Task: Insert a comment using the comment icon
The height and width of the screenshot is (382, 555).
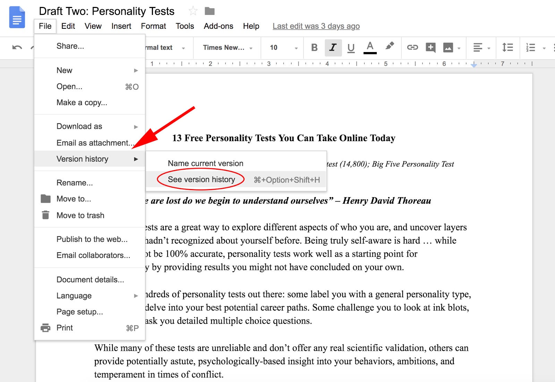Action: pos(430,48)
